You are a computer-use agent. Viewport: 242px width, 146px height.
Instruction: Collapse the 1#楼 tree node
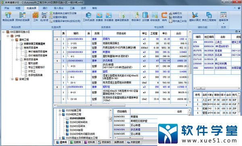(8, 36)
